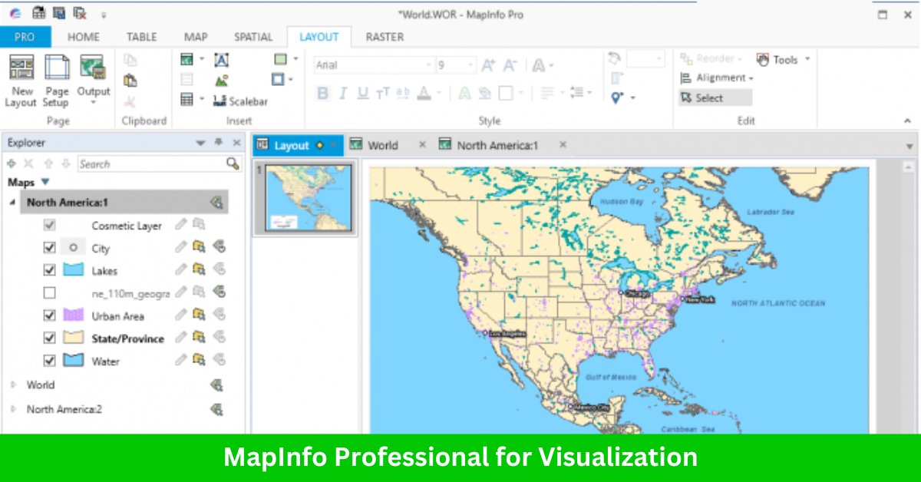Open Page Setup
921x482 pixels.
tap(55, 81)
